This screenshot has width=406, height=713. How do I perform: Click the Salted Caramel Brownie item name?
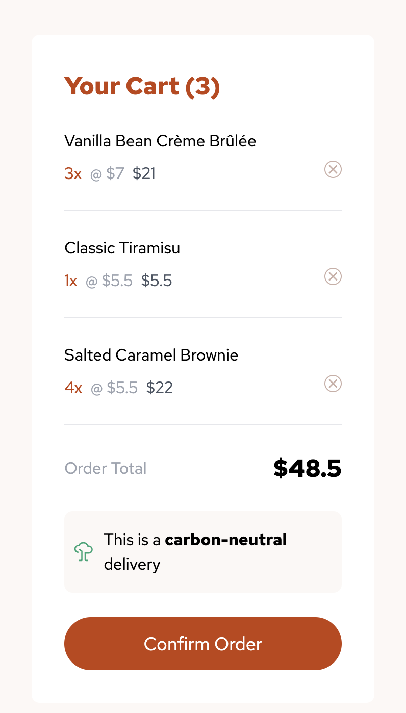tap(151, 355)
